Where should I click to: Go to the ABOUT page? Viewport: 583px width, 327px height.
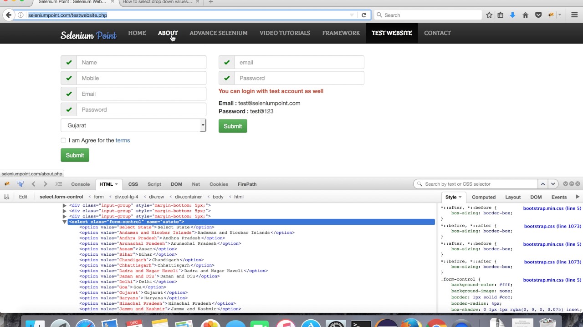click(x=168, y=33)
